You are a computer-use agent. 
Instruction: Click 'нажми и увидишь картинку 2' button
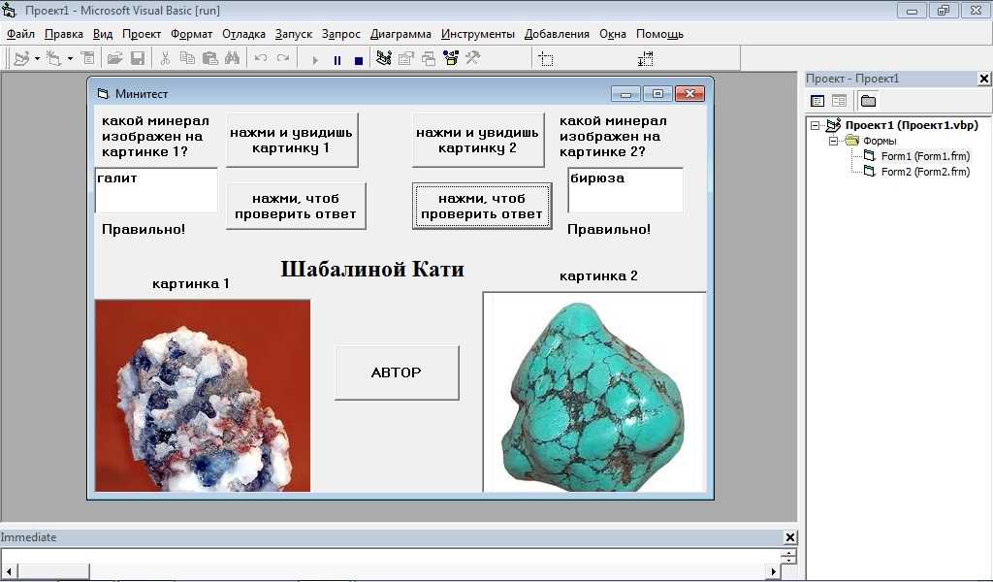(x=478, y=140)
